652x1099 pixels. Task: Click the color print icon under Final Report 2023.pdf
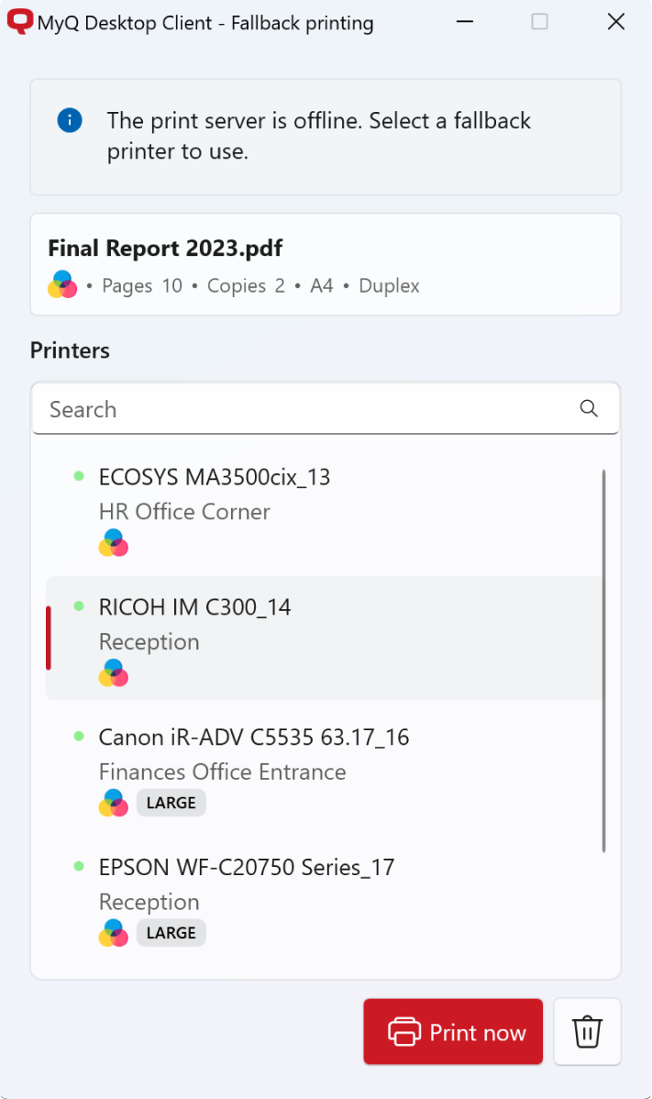(x=61, y=284)
